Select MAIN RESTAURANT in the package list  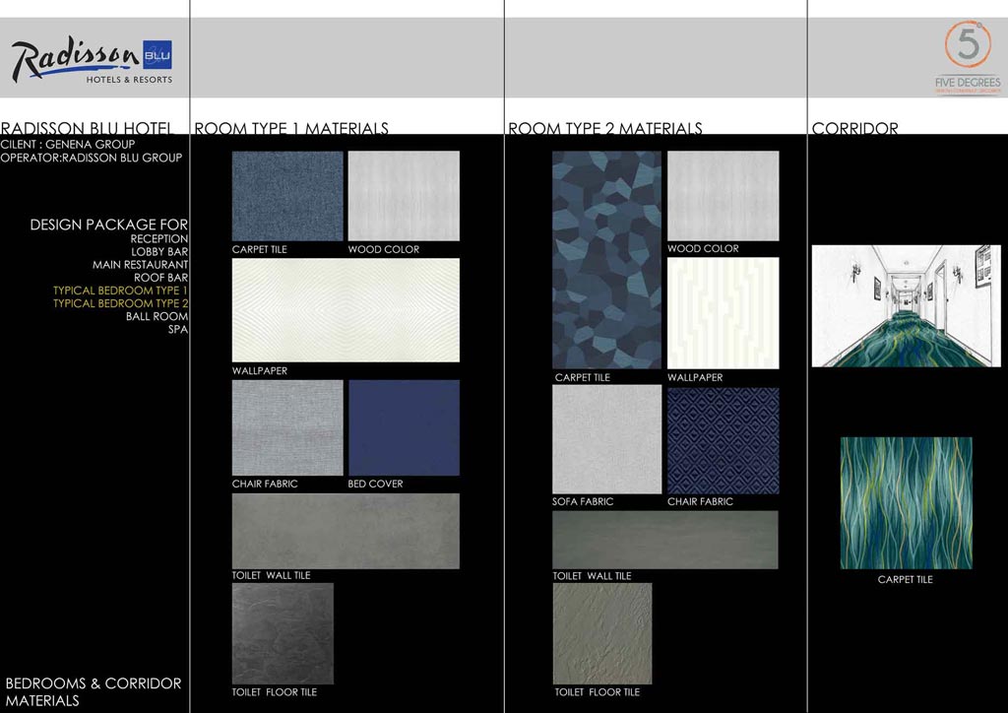click(140, 265)
